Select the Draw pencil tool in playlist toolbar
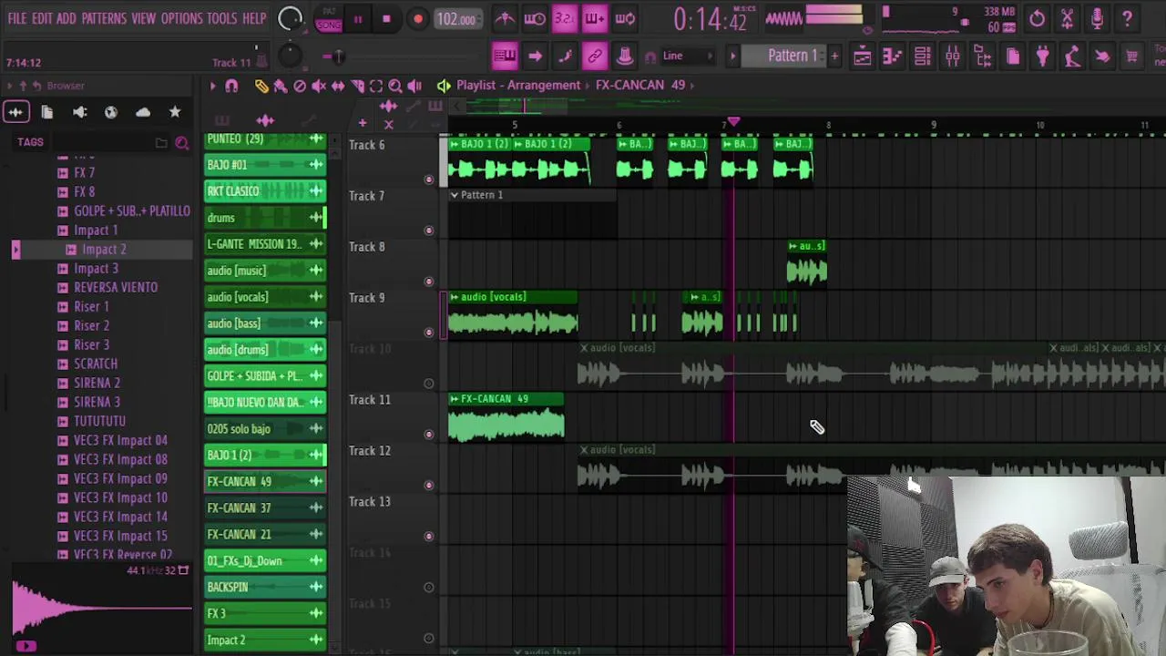Screen dimensions: 1166x656 pyautogui.click(x=261, y=86)
